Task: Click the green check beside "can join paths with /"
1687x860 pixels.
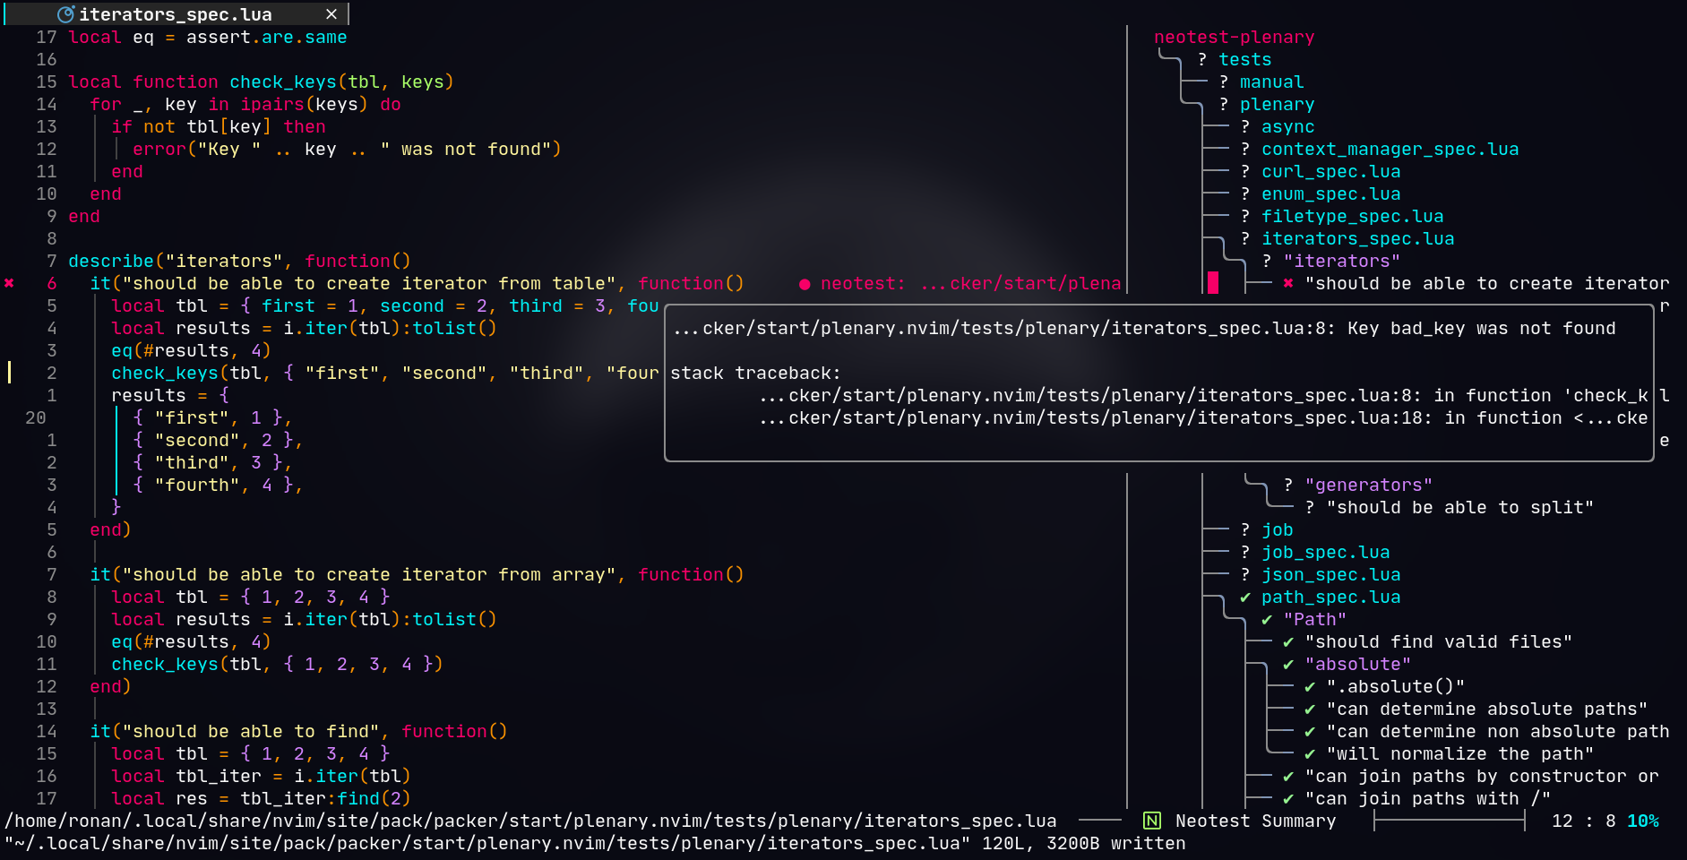Action: 1288,798
